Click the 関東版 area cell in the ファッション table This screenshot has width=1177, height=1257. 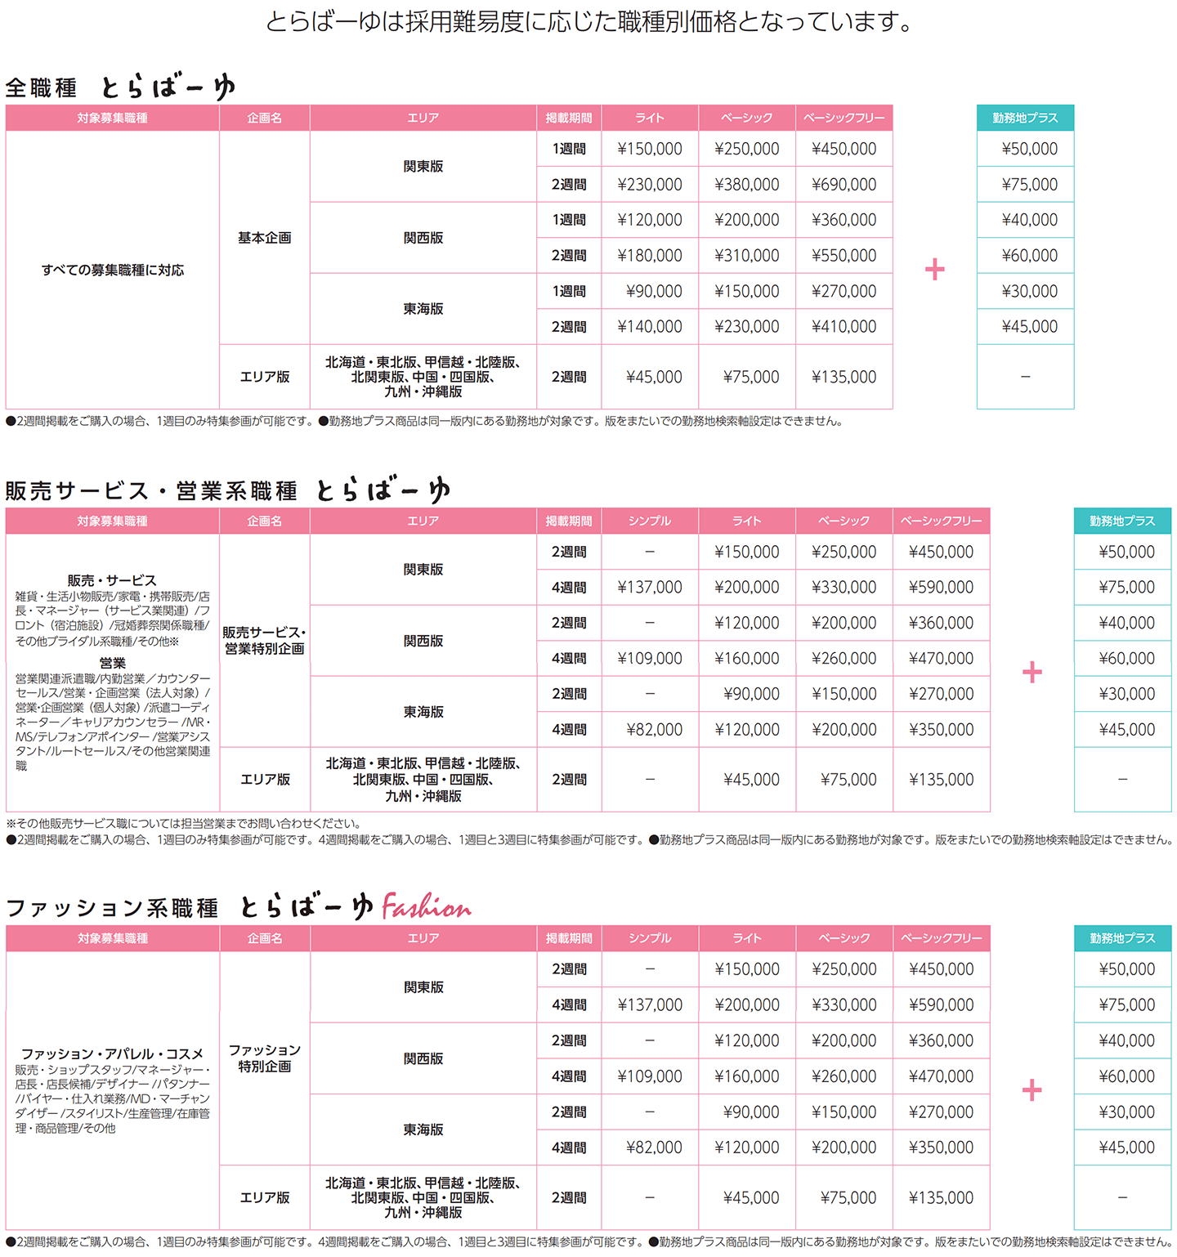coord(423,987)
